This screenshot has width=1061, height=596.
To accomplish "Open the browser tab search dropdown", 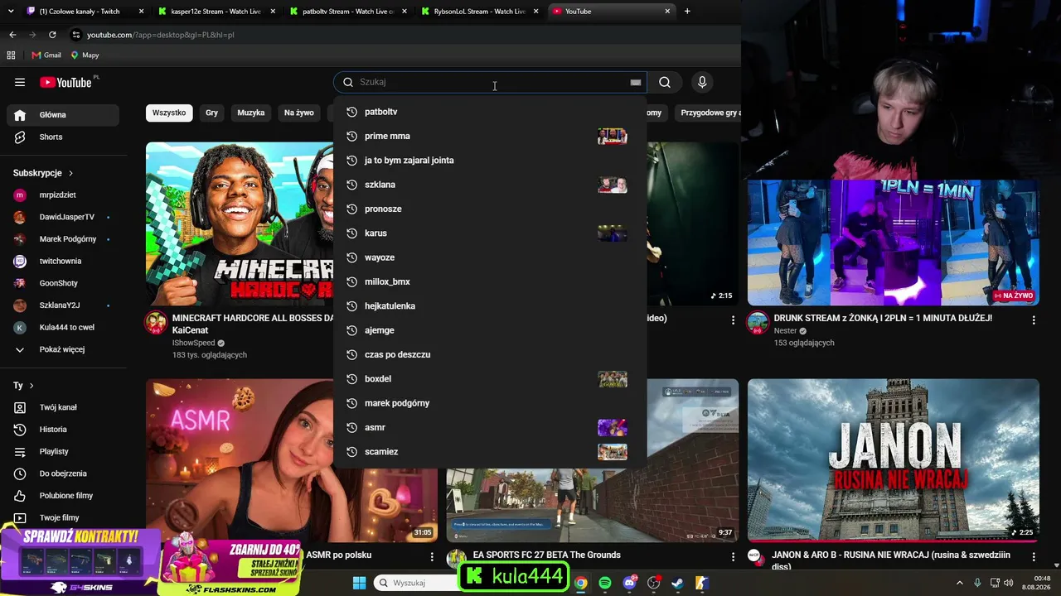I will click(11, 12).
